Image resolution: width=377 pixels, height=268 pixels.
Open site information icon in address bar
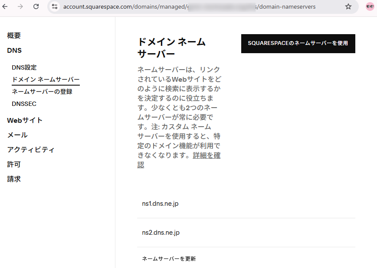54,6
